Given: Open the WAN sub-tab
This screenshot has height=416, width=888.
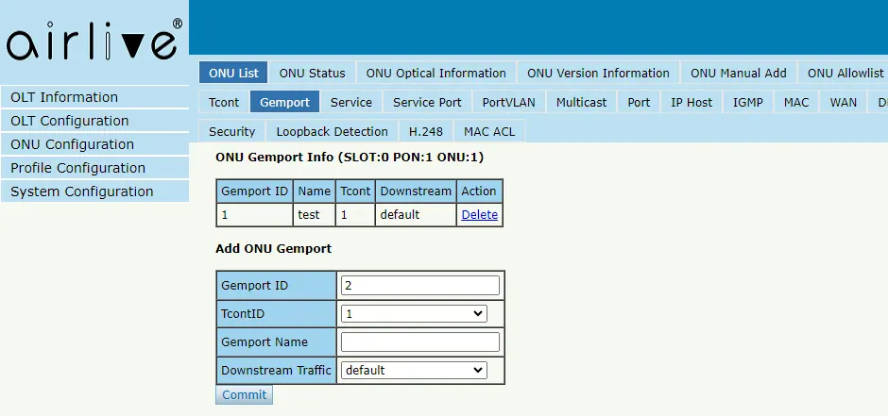Looking at the screenshot, I should pyautogui.click(x=844, y=102).
